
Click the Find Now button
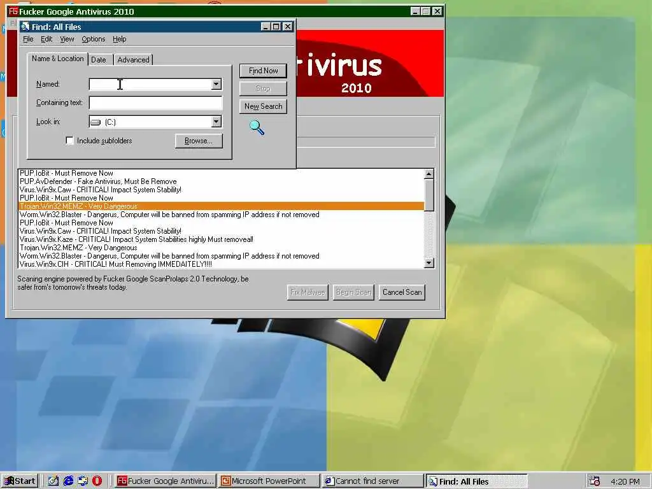click(x=263, y=71)
